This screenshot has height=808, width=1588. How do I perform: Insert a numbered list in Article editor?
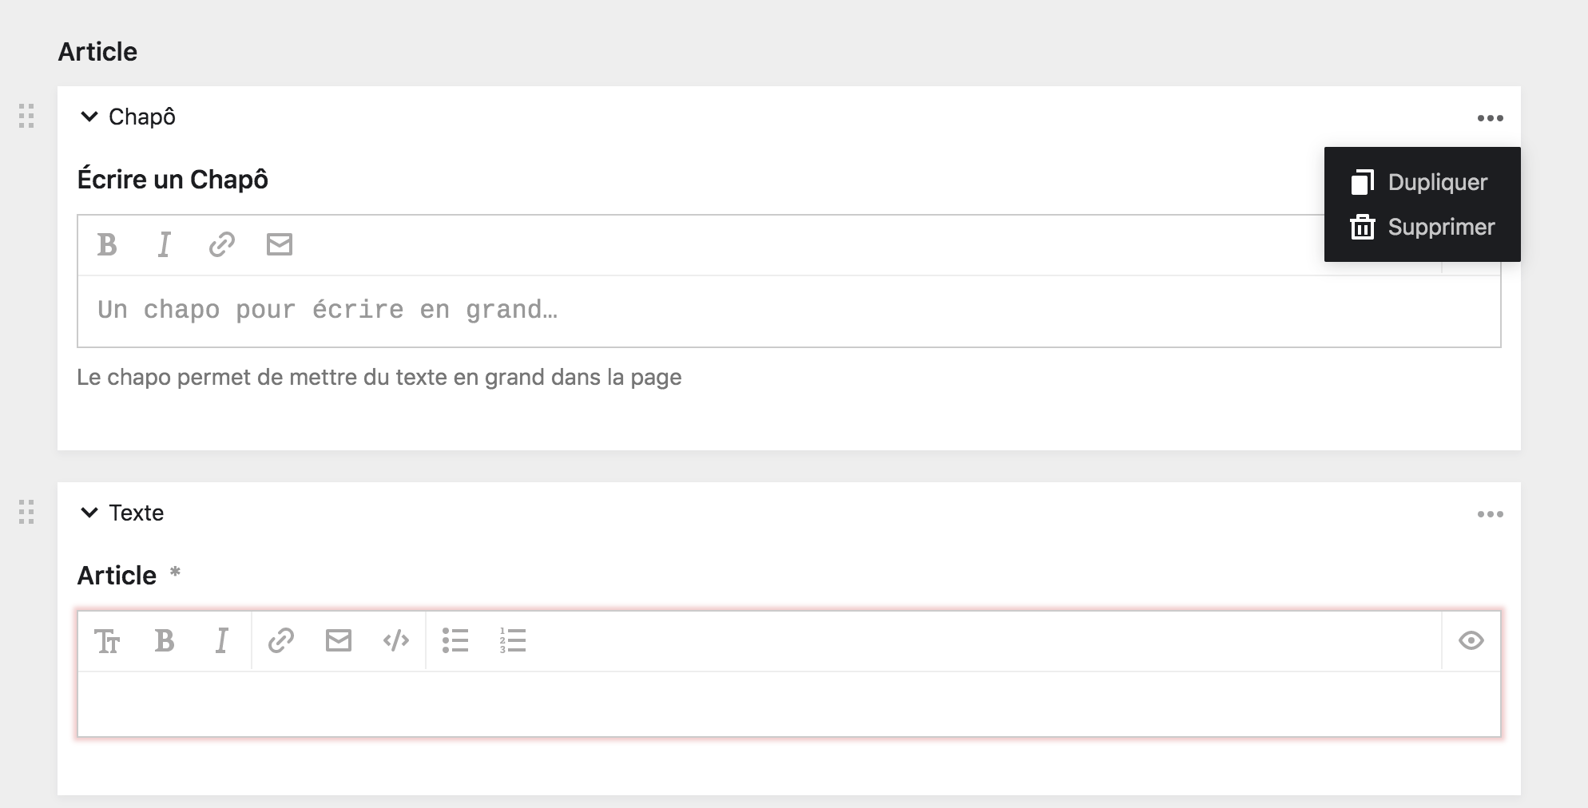(x=513, y=640)
